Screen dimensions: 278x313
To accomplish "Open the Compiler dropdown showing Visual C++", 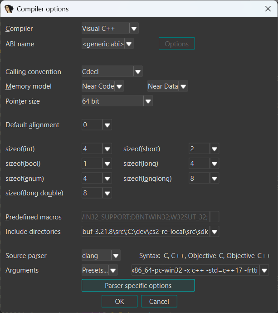I will pyautogui.click(x=110, y=28).
